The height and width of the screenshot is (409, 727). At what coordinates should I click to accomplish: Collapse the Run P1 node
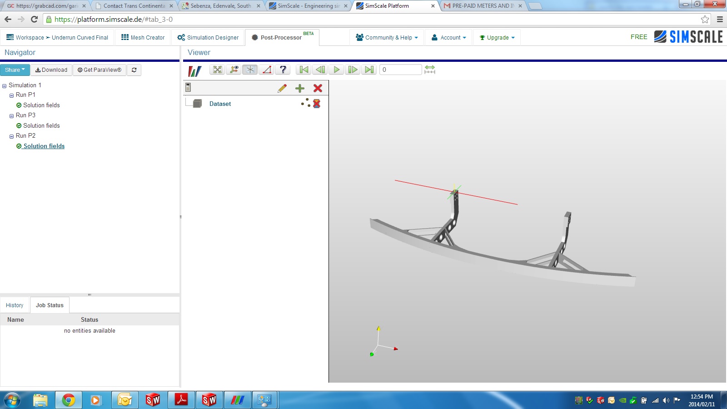point(11,95)
